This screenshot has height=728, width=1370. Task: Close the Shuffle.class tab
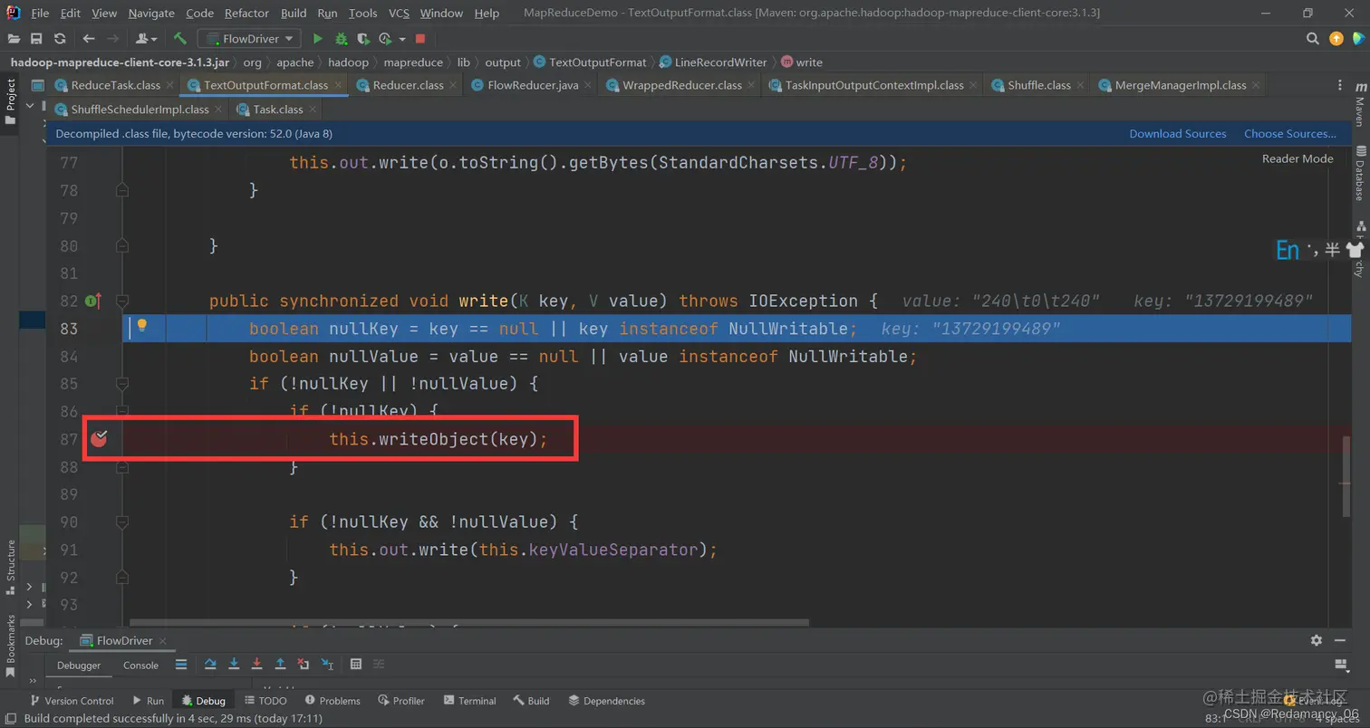[1080, 85]
